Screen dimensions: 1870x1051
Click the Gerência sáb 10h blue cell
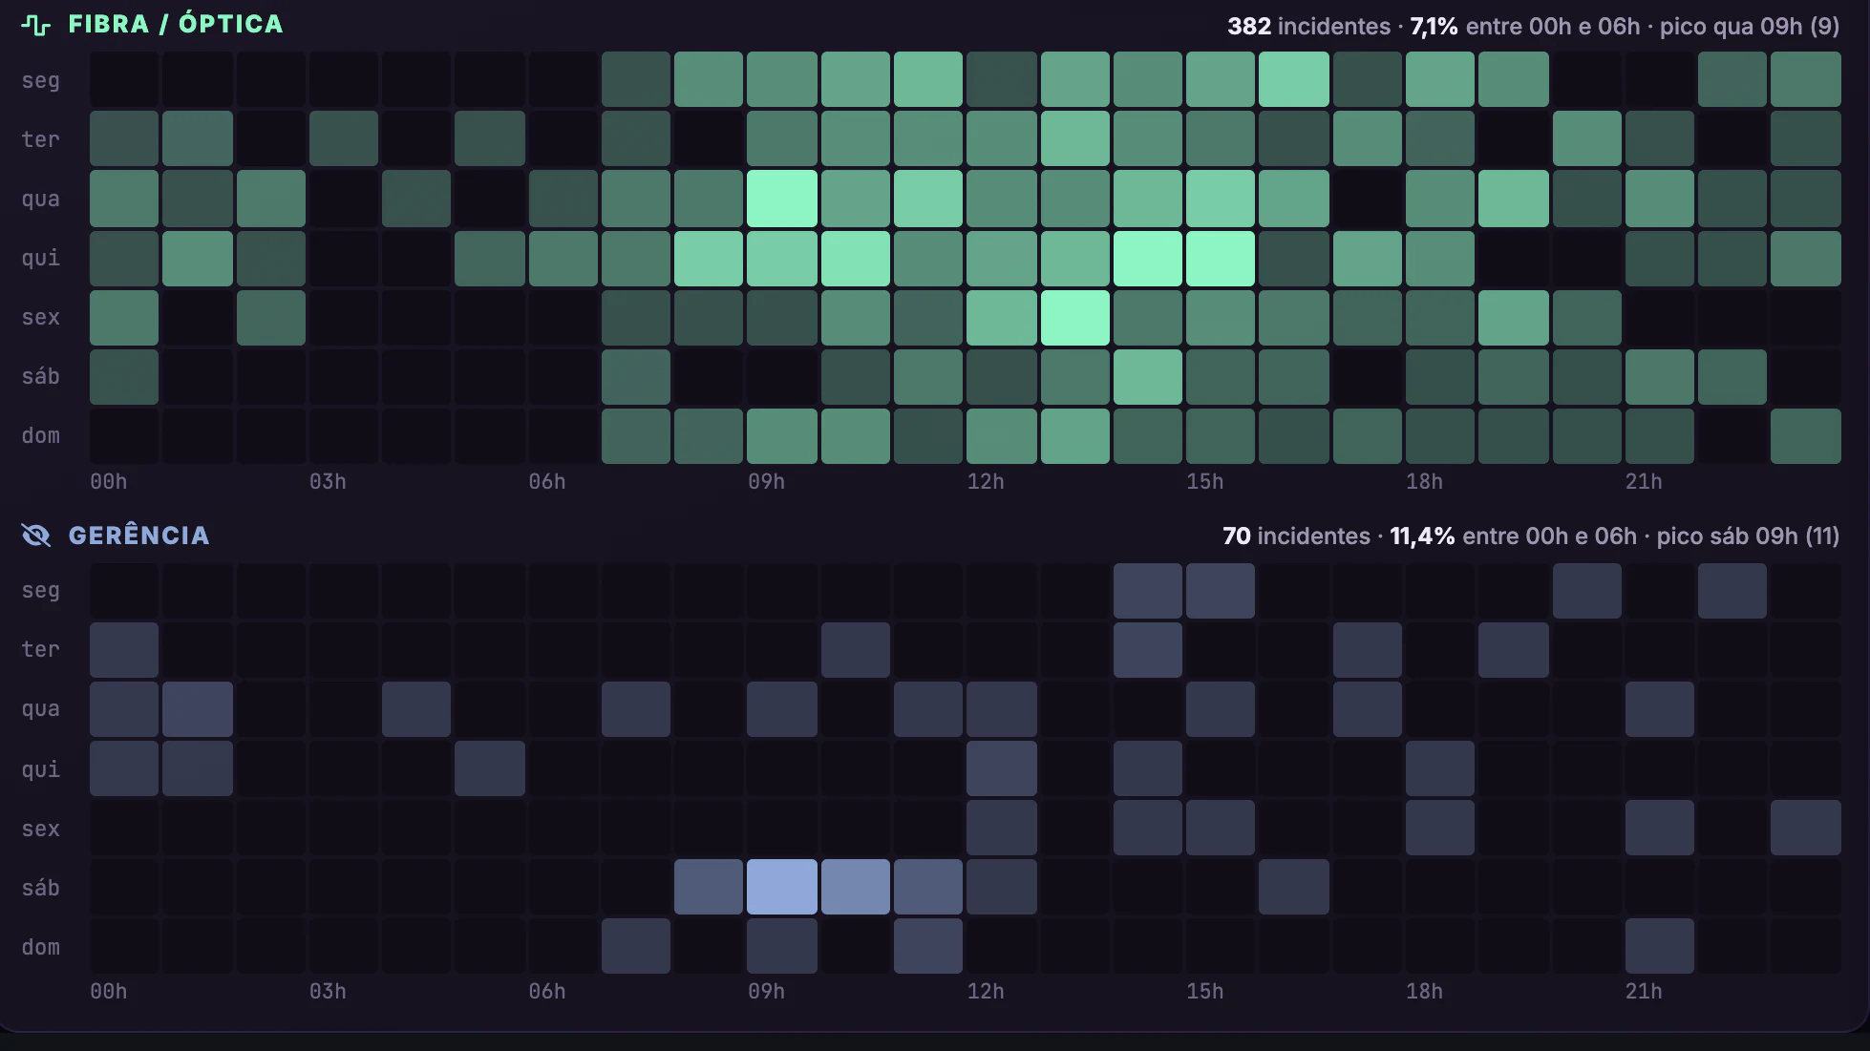coord(856,887)
